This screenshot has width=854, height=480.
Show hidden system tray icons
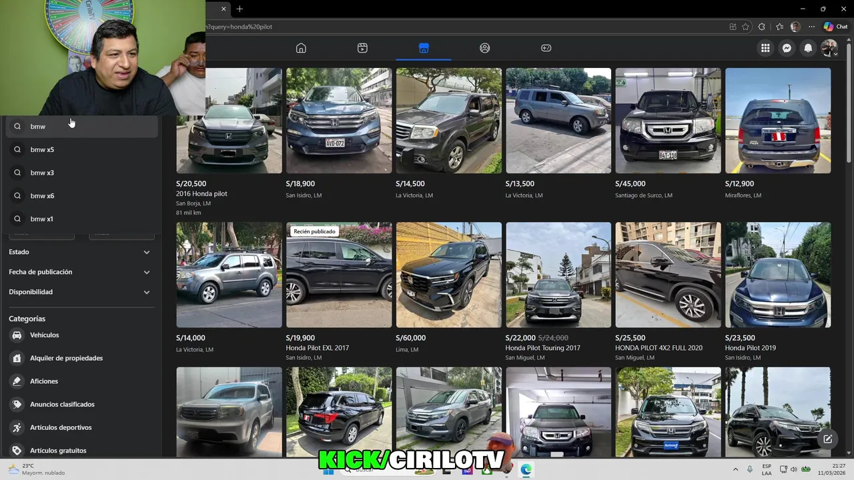point(736,469)
